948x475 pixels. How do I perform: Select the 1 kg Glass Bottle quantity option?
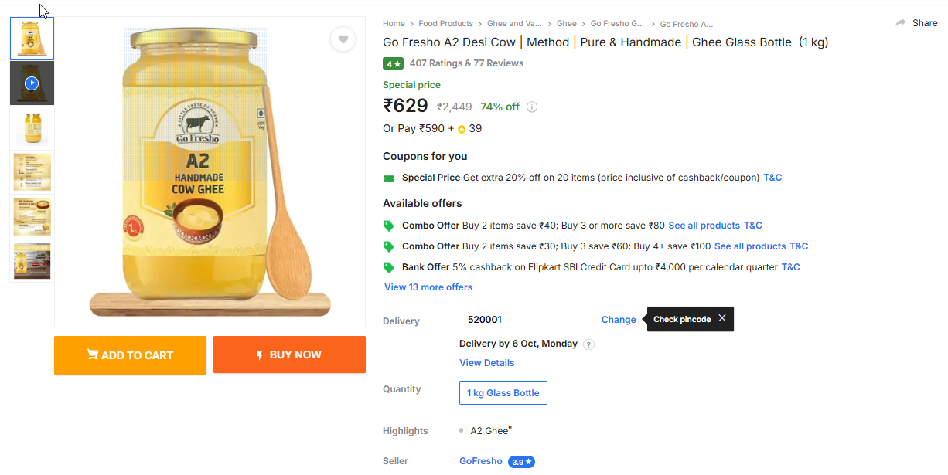pos(503,393)
